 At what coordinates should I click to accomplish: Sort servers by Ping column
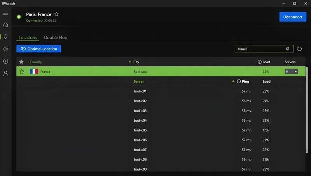click(245, 81)
